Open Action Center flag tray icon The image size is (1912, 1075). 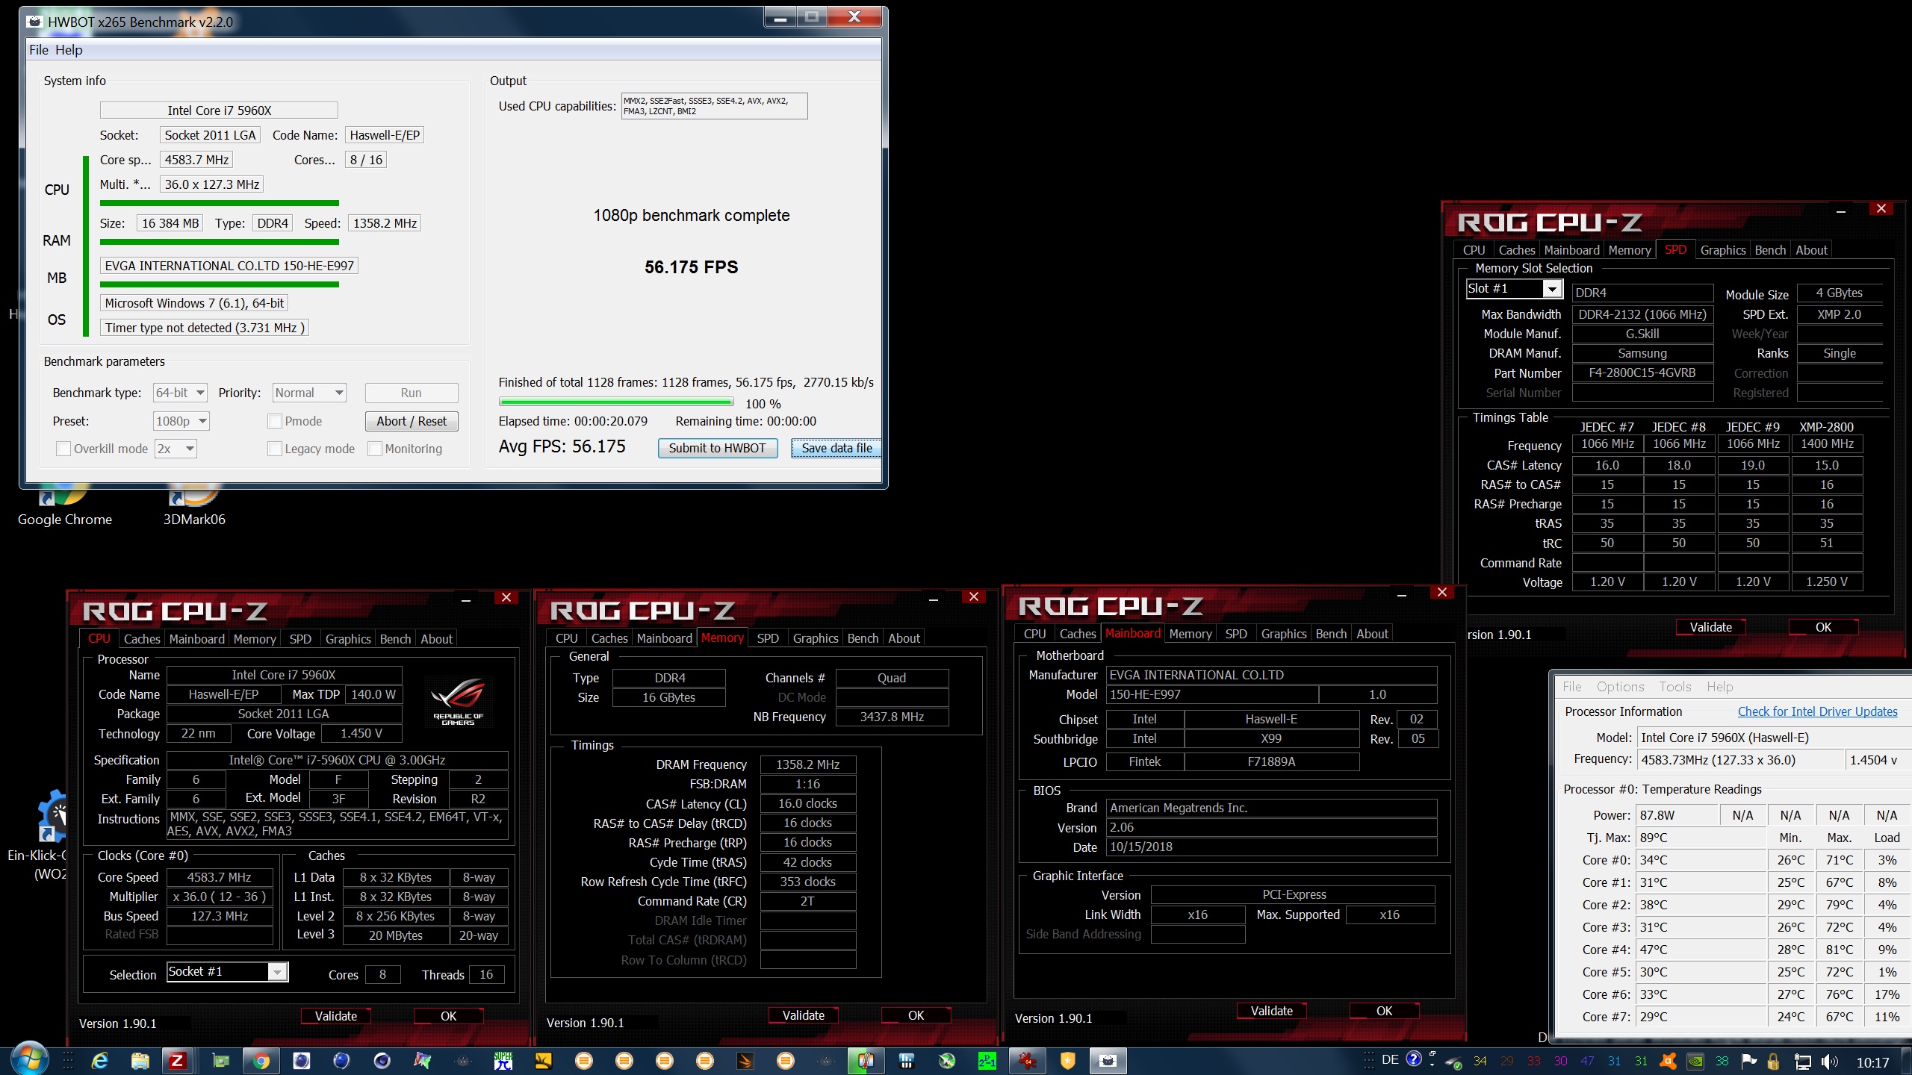(x=1748, y=1061)
